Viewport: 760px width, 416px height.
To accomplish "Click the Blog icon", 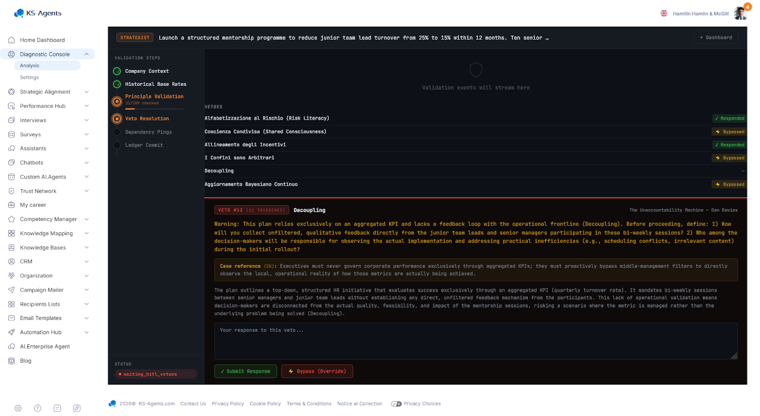I will click(11, 361).
